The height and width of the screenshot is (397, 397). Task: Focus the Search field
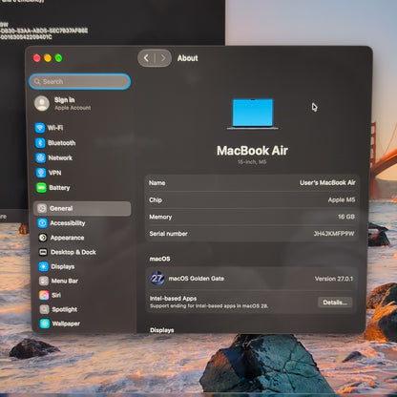[x=80, y=81]
